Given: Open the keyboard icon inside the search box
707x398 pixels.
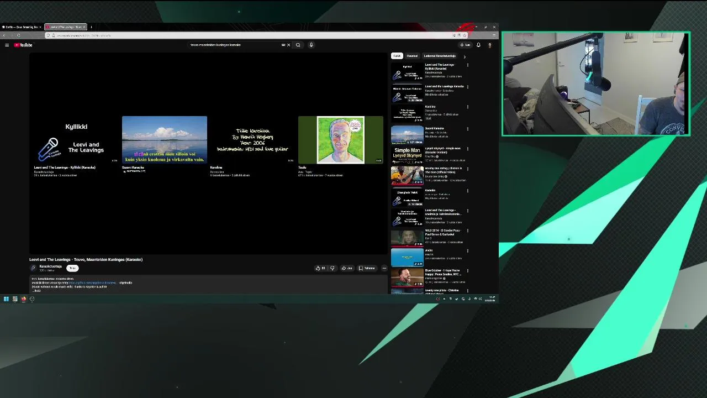Looking at the screenshot, I should [x=283, y=45].
